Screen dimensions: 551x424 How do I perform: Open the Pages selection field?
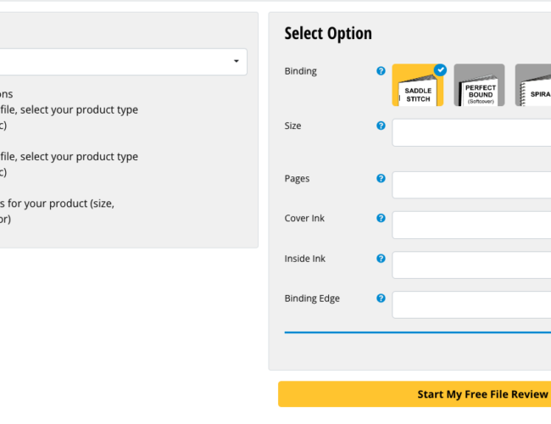point(471,185)
